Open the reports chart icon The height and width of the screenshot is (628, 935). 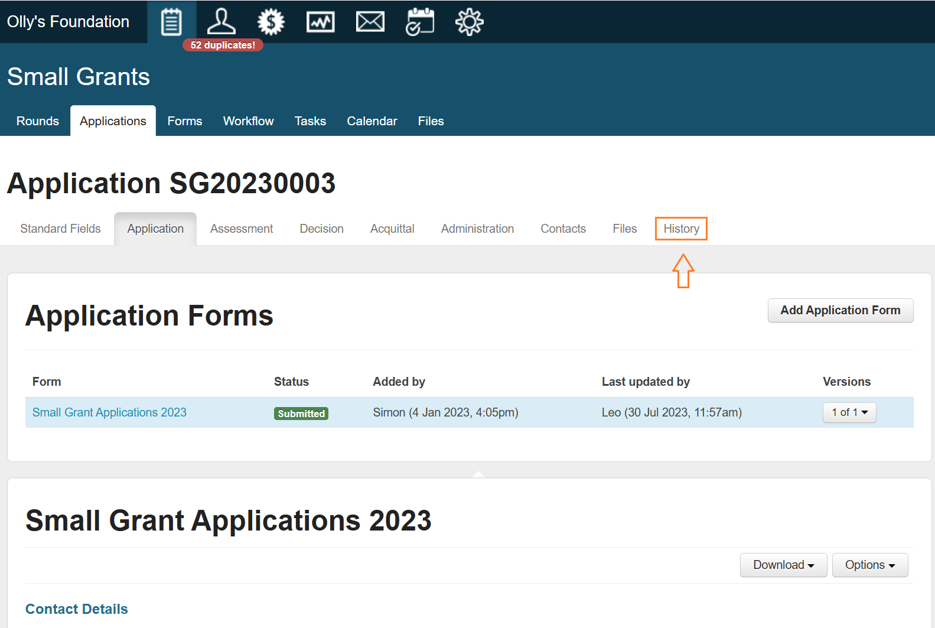tap(321, 22)
